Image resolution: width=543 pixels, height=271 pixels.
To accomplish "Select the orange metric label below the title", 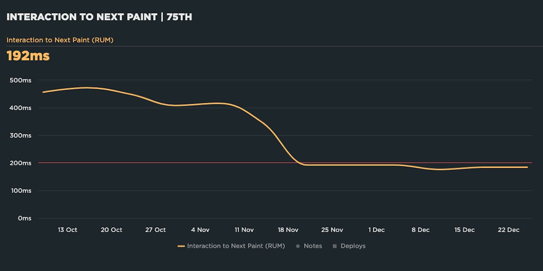I will coord(60,40).
